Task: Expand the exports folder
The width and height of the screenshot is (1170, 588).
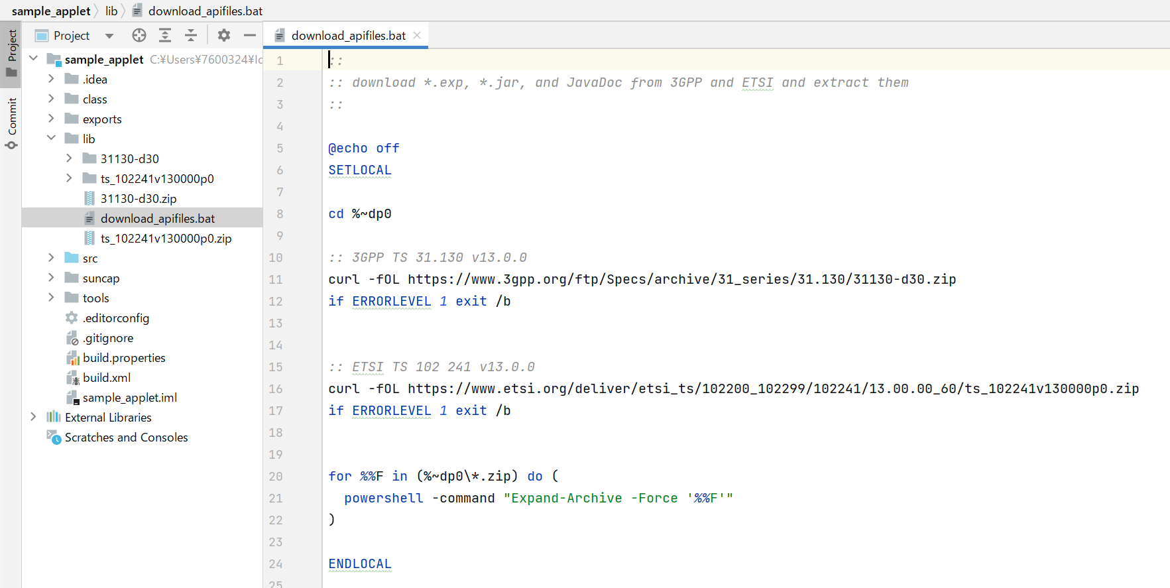Action: coord(51,119)
